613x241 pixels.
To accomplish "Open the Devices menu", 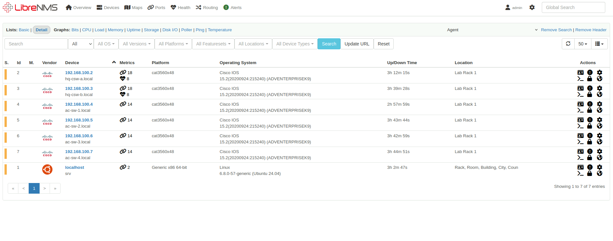I will [108, 7].
